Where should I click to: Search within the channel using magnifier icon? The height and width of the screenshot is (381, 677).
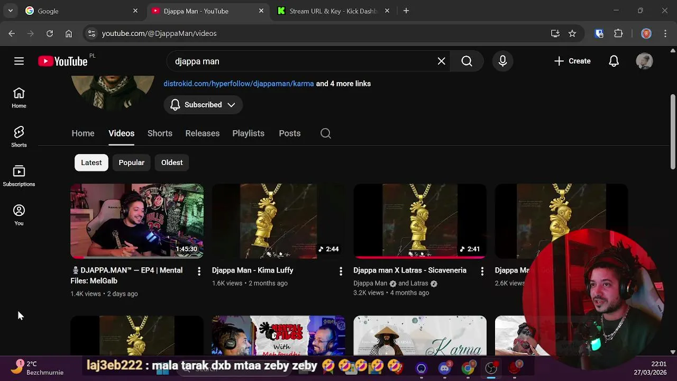tap(326, 133)
